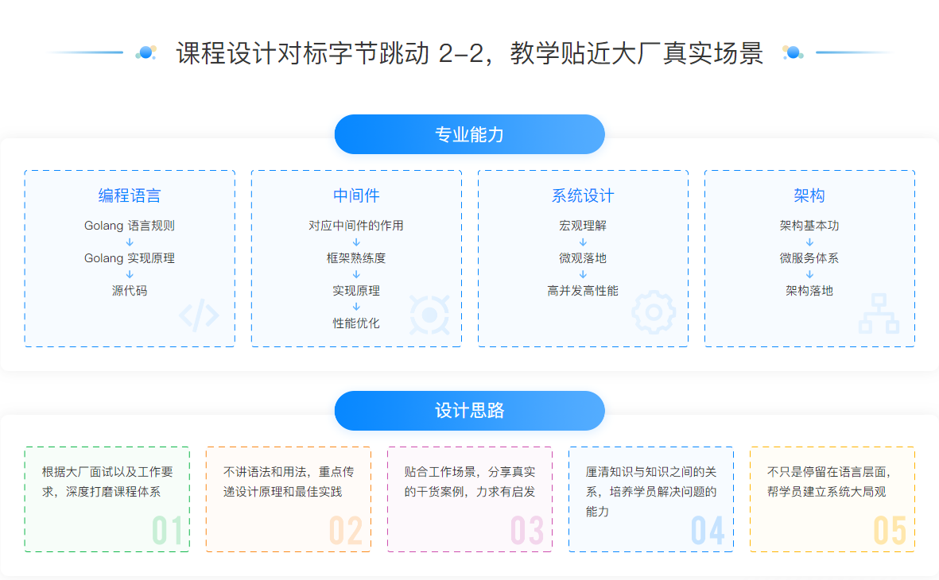Viewport: 939px width, 580px height.
Task: Click the yellow number 05
Action: coord(890,530)
